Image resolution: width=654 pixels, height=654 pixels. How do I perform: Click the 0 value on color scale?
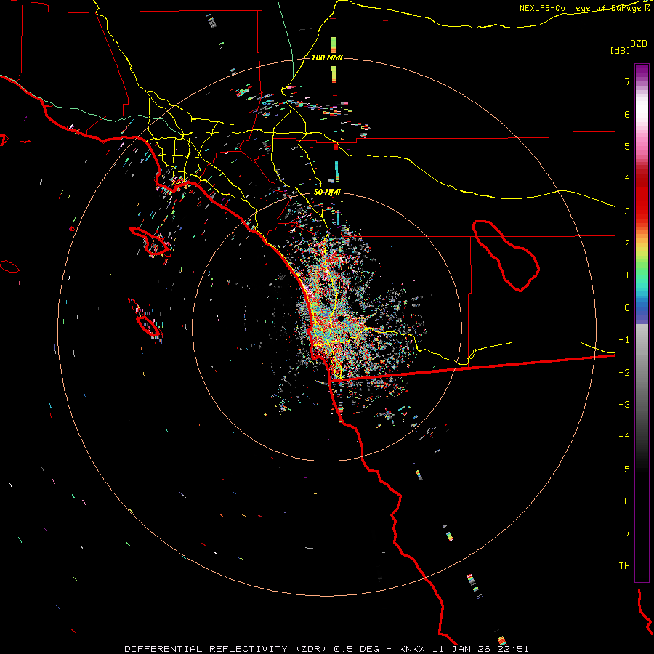point(627,308)
